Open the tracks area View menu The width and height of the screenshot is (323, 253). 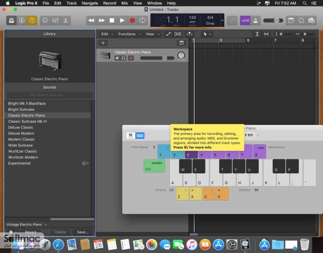click(x=153, y=34)
